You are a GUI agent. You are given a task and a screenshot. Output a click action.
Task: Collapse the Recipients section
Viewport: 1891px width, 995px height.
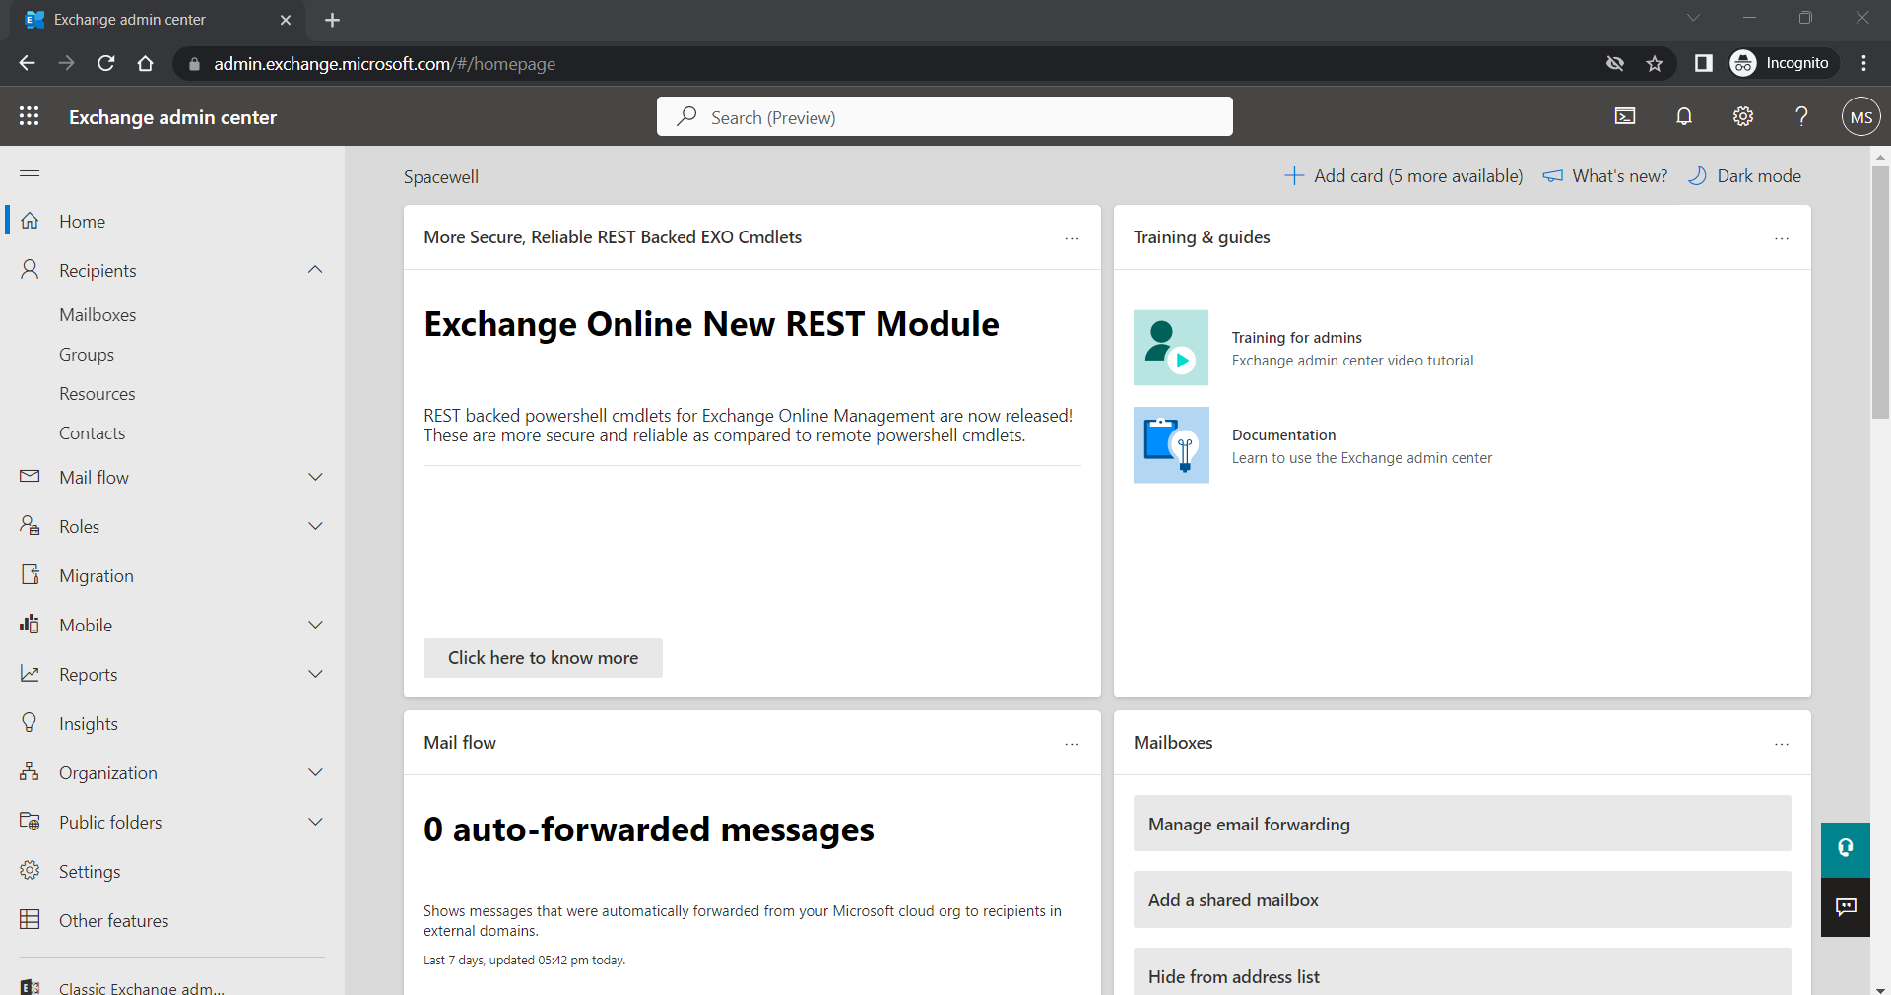pos(315,270)
